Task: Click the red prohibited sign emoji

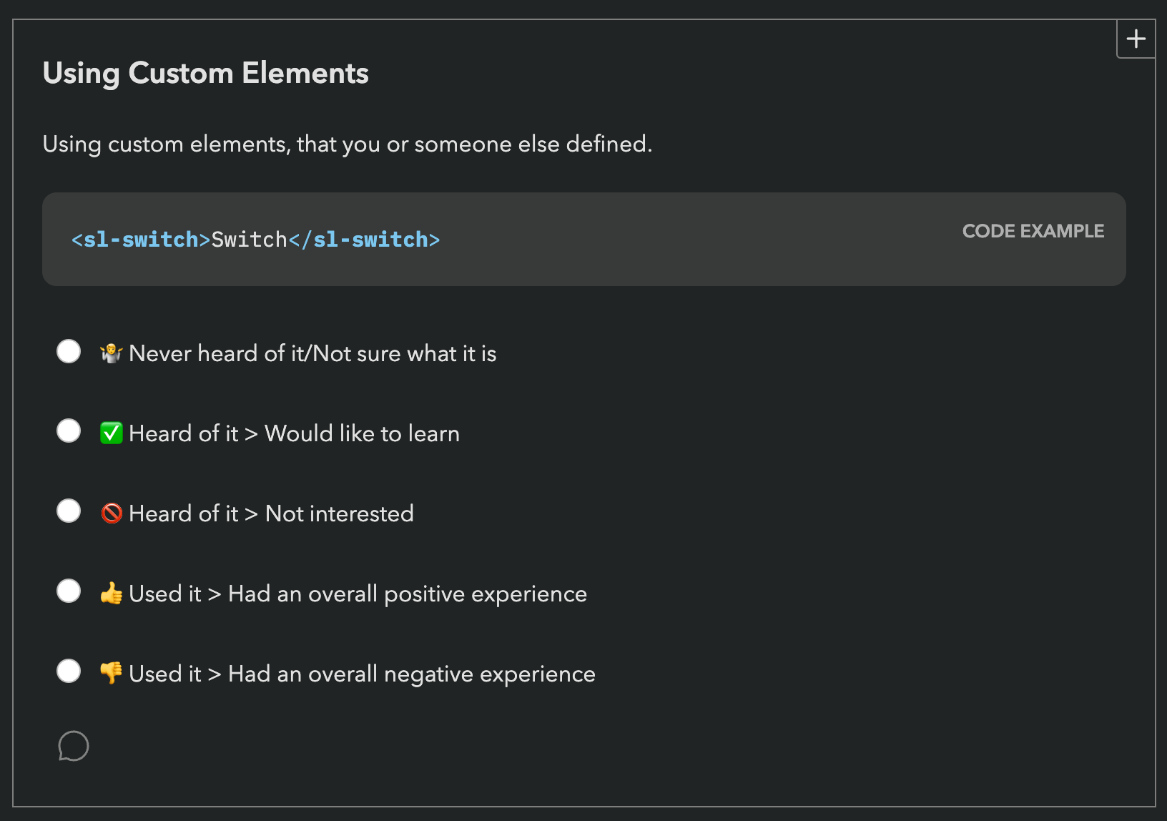Action: [x=112, y=513]
